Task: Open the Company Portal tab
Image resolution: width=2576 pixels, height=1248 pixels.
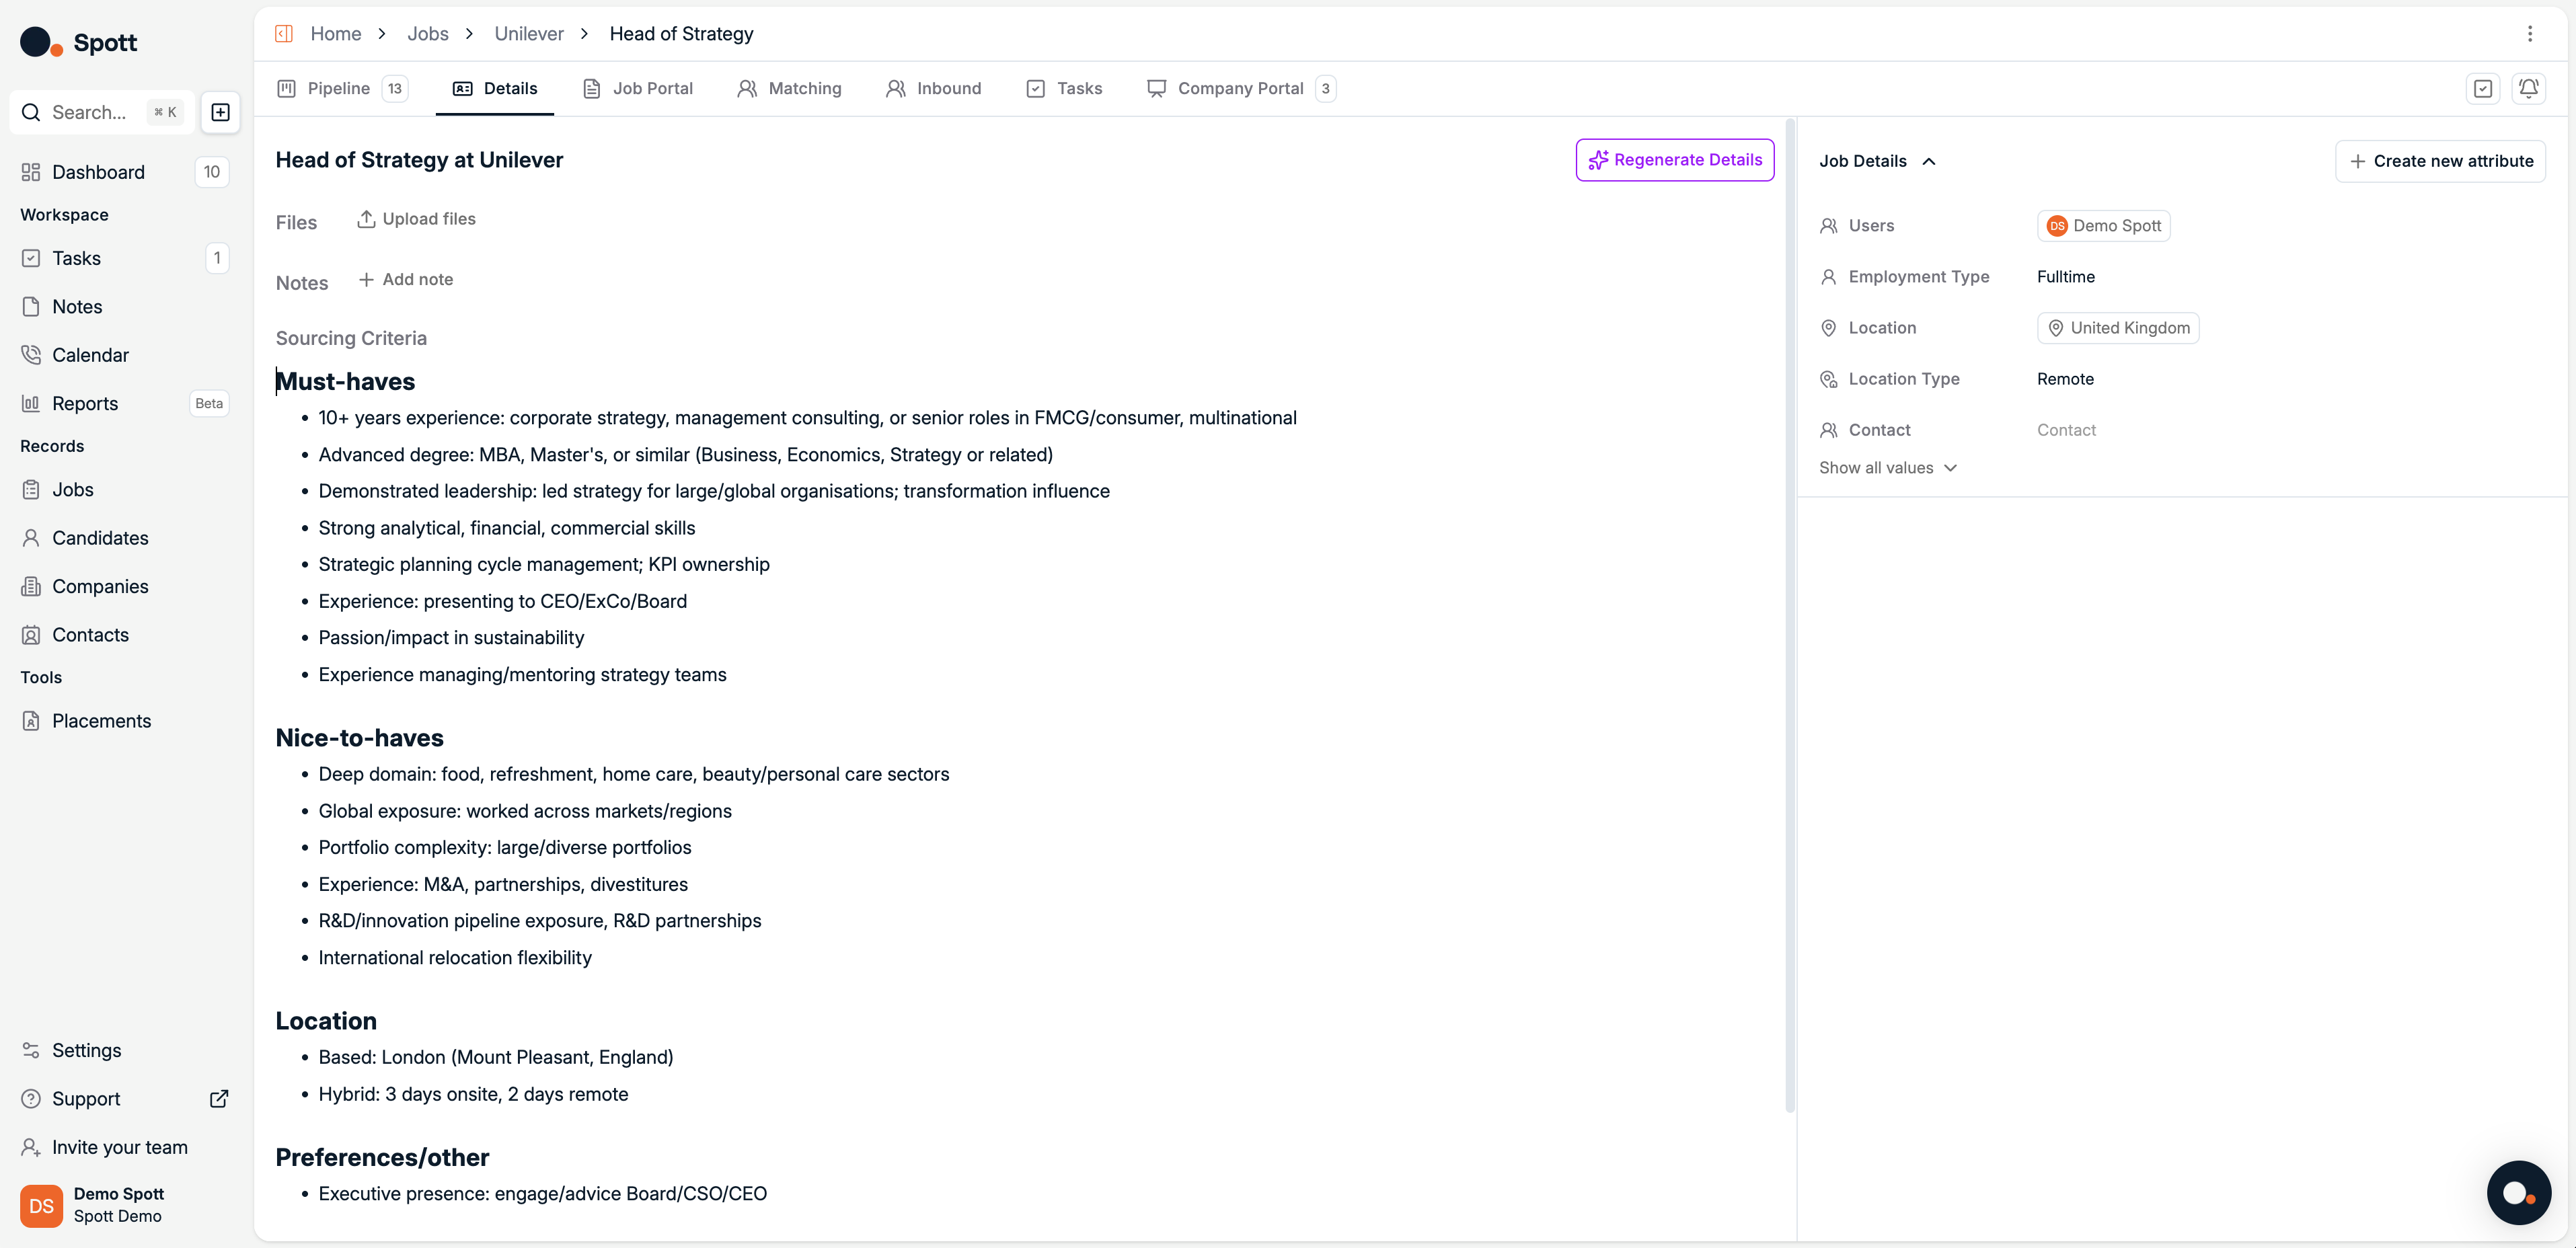Action: coord(1241,88)
